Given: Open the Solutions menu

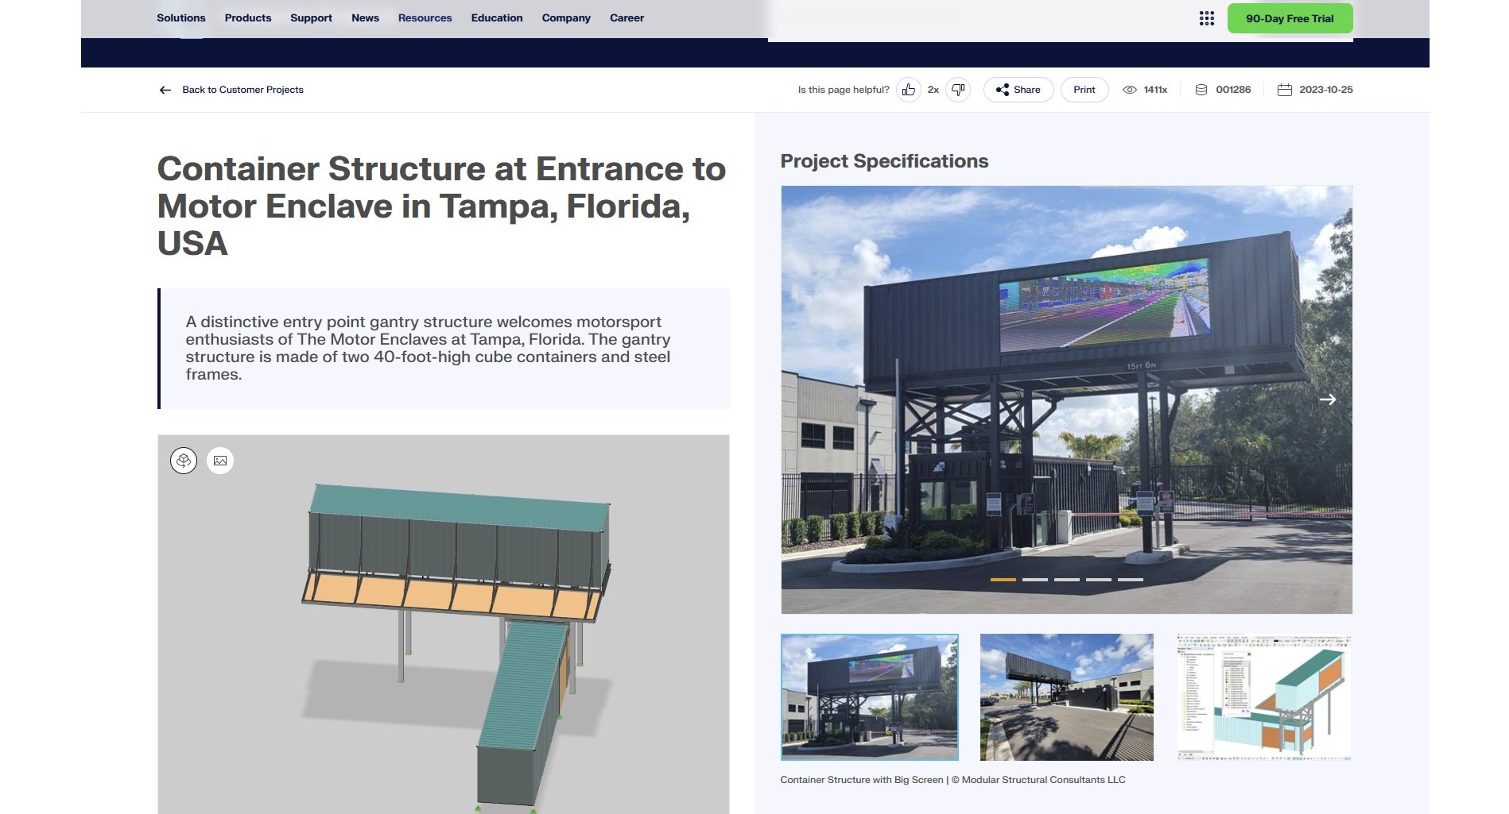Looking at the screenshot, I should click(x=180, y=17).
